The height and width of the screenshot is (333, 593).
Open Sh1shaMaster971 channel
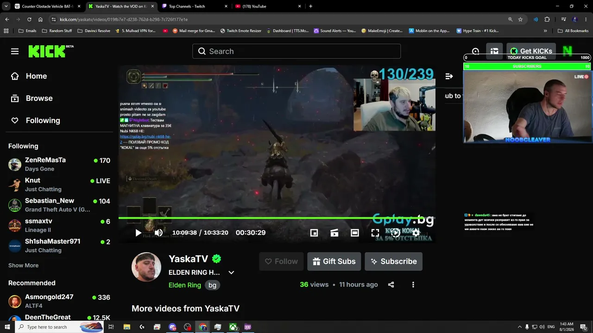pyautogui.click(x=59, y=246)
